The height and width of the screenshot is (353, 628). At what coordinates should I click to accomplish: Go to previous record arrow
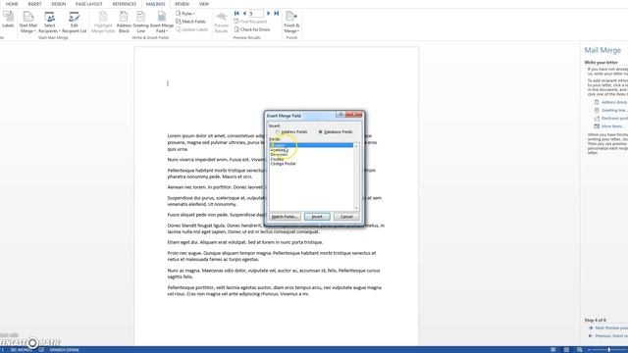pos(244,13)
